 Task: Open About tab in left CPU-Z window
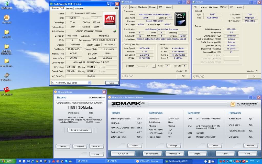169,7
